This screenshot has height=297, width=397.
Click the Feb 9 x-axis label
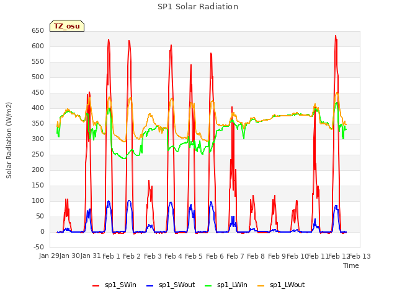pyautogui.click(x=277, y=256)
